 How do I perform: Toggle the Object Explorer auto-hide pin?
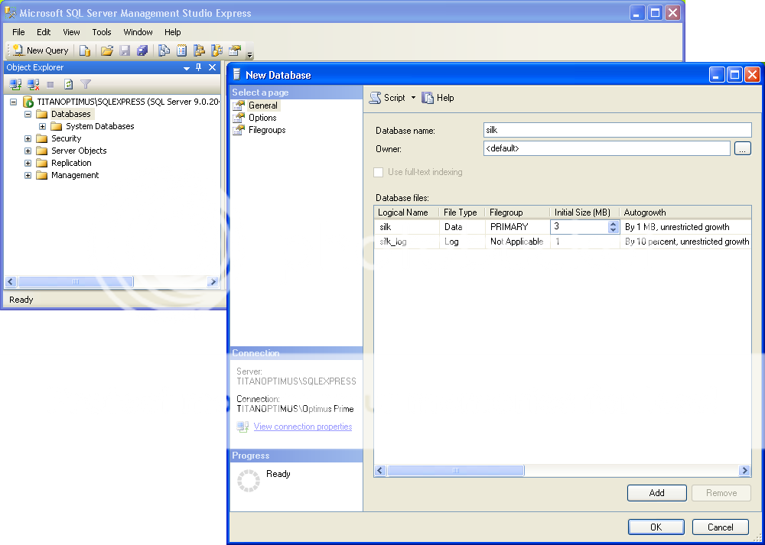pos(199,68)
